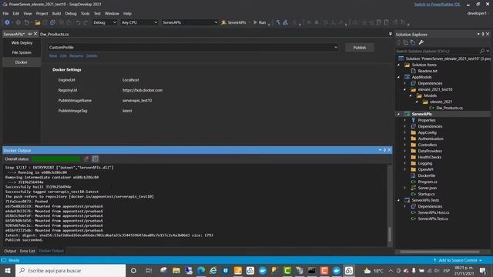Click the Solution Explorer search magnifier icon
Viewport: 493px width, 277px height.
click(482, 51)
